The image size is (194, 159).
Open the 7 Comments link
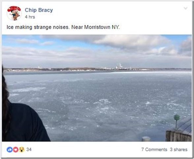(x=154, y=149)
